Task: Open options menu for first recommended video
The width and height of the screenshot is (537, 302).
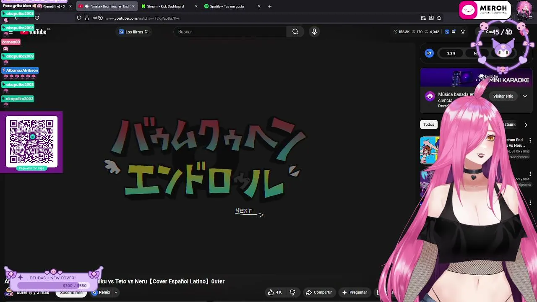Action: (x=530, y=140)
